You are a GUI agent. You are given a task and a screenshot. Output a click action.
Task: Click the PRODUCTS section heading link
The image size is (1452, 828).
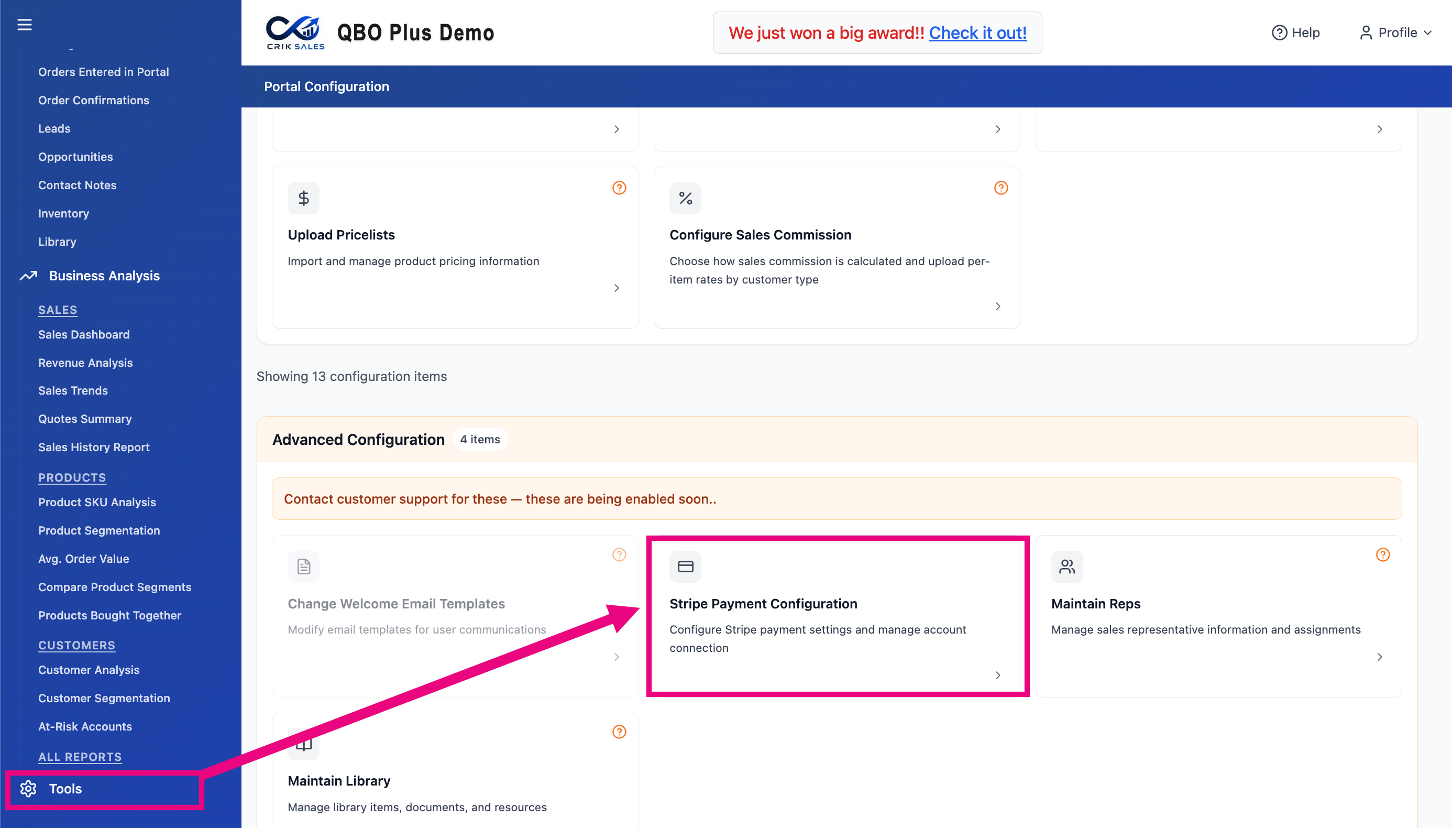tap(72, 478)
